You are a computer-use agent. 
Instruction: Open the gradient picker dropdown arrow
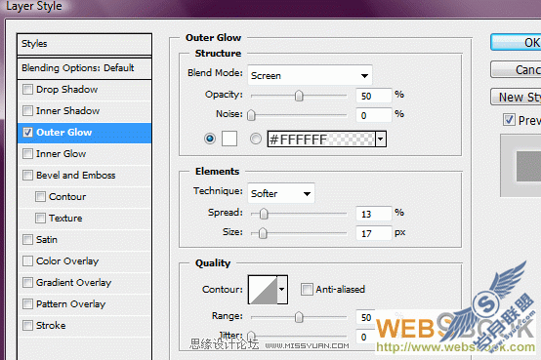pos(381,139)
